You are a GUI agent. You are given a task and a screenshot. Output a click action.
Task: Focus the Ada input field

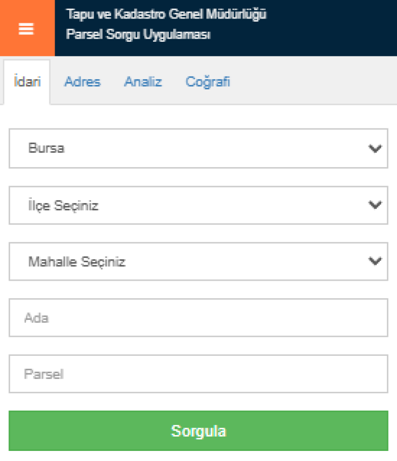198,318
